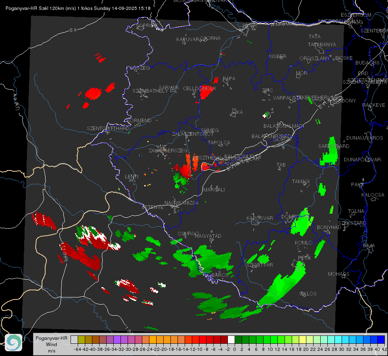This screenshot has width=388, height=356.
Task: Click the BALATONFÜRED town label
Action: (271, 136)
